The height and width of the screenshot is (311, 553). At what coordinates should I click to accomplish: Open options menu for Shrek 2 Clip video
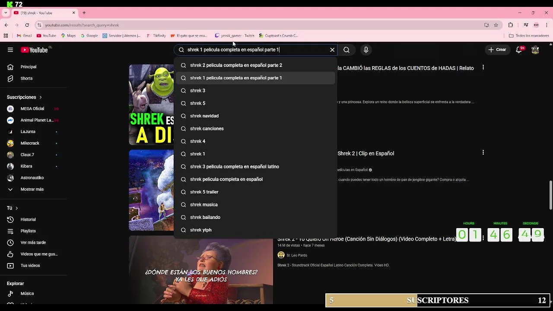483,152
